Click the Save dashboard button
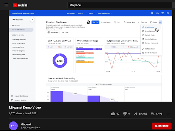The width and height of the screenshot is (175, 131). [117, 22]
